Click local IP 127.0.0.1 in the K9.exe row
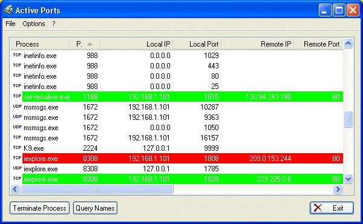This screenshot has width=363, height=224. 156,148
